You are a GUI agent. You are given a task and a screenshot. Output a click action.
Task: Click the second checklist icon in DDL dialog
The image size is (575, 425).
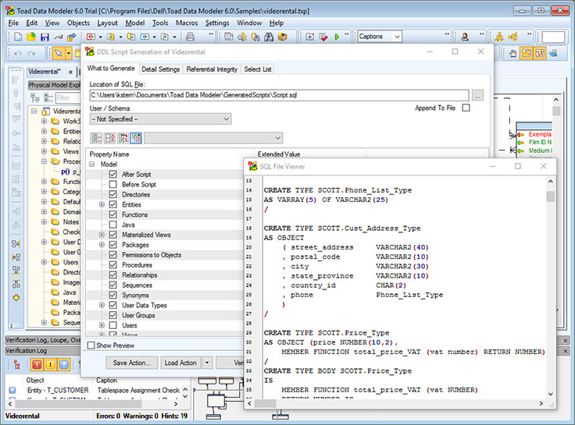click(x=109, y=138)
